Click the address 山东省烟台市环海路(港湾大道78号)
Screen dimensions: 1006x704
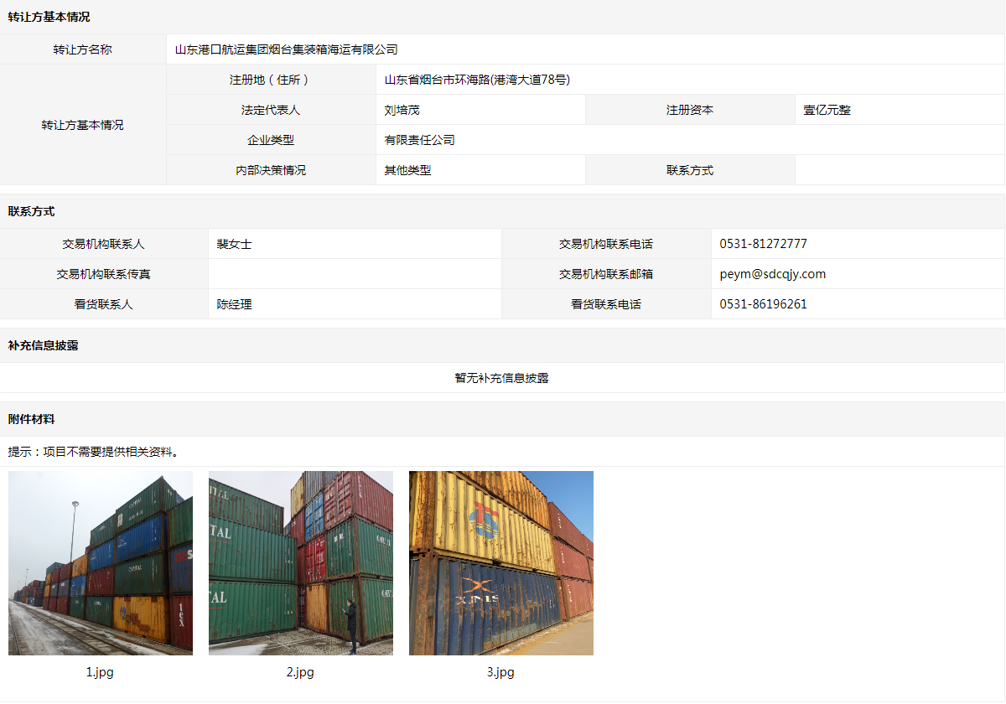click(477, 80)
